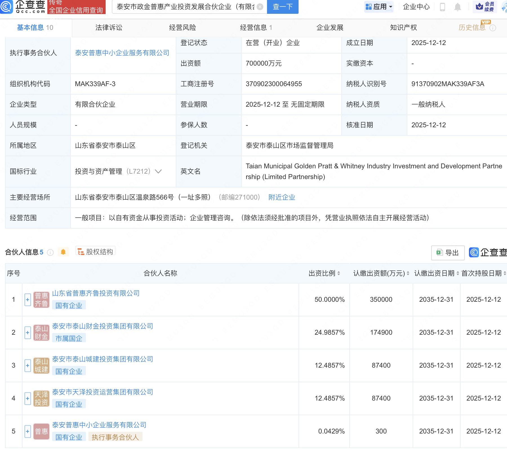Expand row for 泰安市泰山财金投资集团有限公司
507x456 pixels.
(x=28, y=333)
